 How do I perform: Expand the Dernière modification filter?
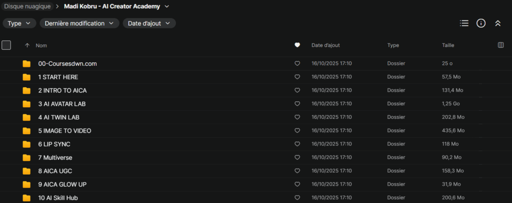coord(79,23)
